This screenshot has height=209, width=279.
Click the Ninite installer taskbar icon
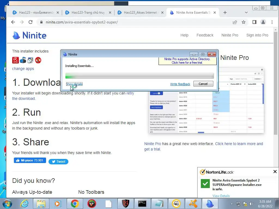pos(210,204)
